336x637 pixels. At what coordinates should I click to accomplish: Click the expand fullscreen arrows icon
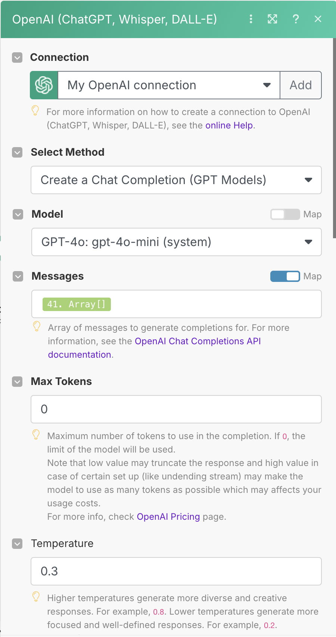click(273, 19)
